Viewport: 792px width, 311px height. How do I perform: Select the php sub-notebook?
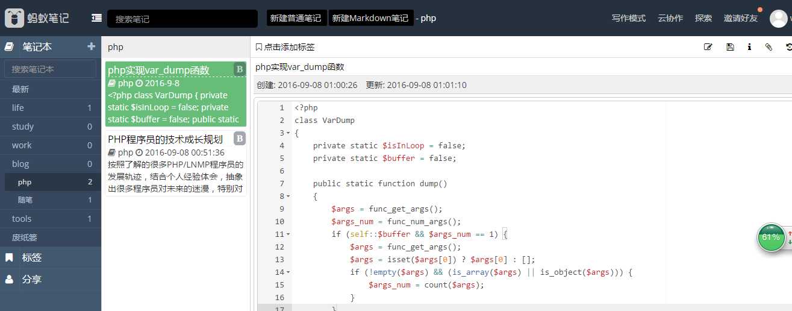point(51,182)
